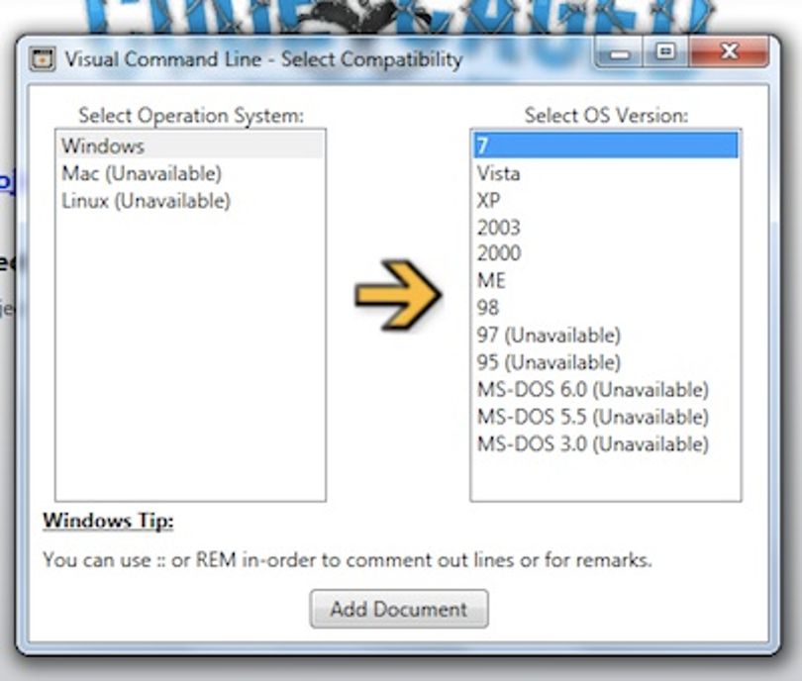Choose Linux (Unavailable) operating system entry

point(190,200)
